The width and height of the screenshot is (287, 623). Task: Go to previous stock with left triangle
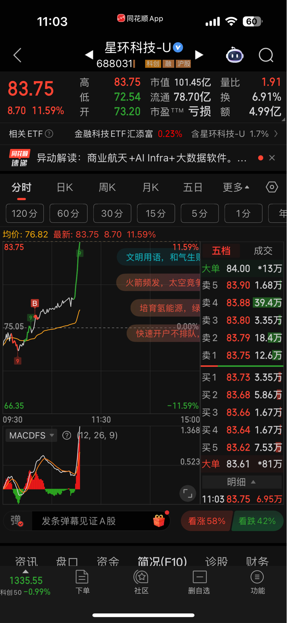89,55
